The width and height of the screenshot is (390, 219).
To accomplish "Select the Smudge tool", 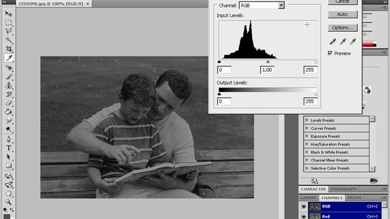I will coord(9,120).
